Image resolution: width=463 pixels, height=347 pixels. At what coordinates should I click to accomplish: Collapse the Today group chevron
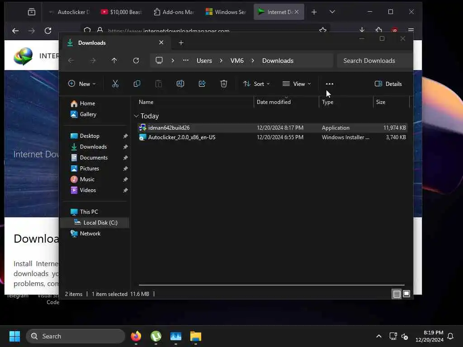tap(136, 116)
